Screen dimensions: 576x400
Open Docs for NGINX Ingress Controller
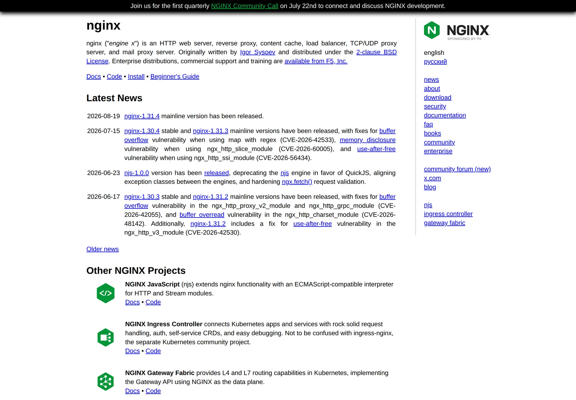(132, 351)
